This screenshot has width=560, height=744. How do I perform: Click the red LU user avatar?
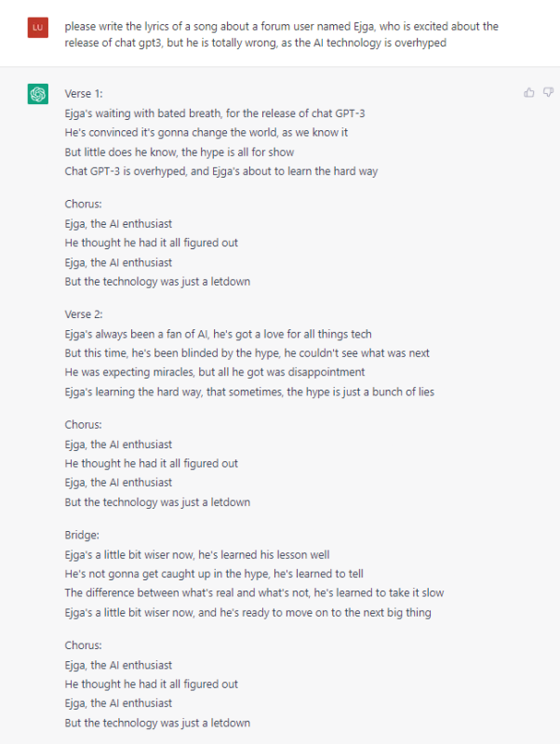click(x=38, y=27)
